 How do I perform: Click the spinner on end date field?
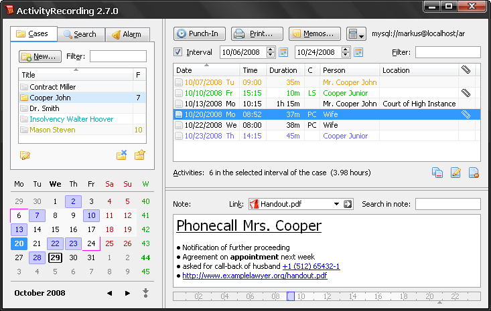(346, 52)
